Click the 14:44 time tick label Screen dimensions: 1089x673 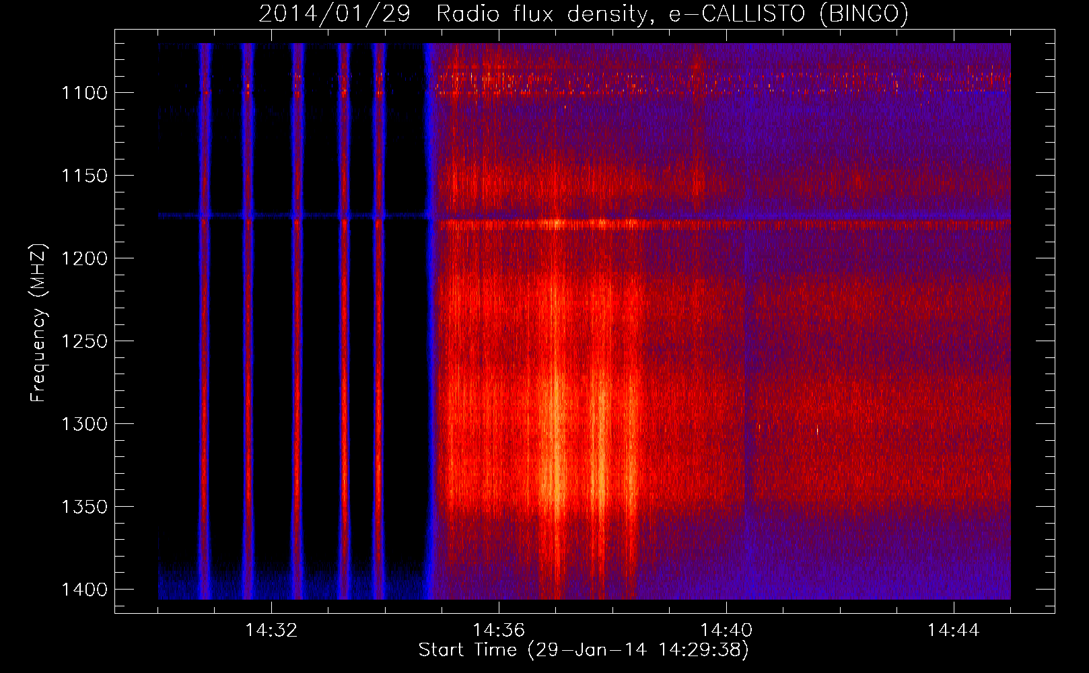(954, 630)
